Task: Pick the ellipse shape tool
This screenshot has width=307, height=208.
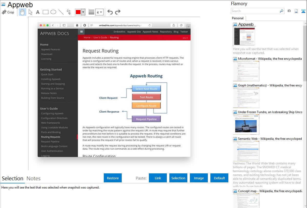Action: (53, 12)
